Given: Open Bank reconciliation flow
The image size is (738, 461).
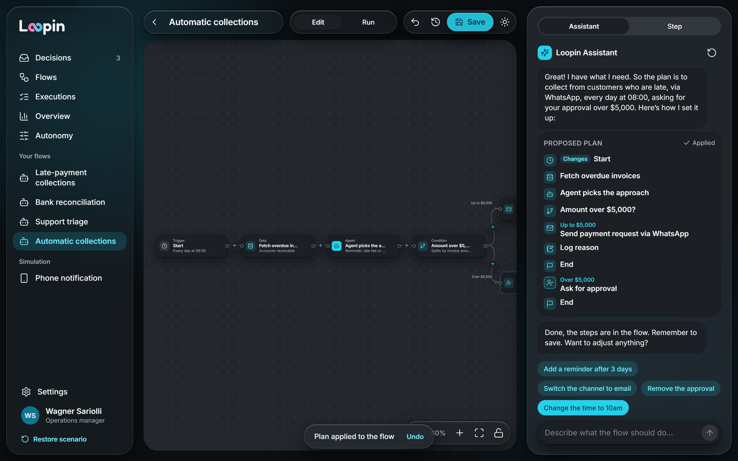Looking at the screenshot, I should [70, 202].
